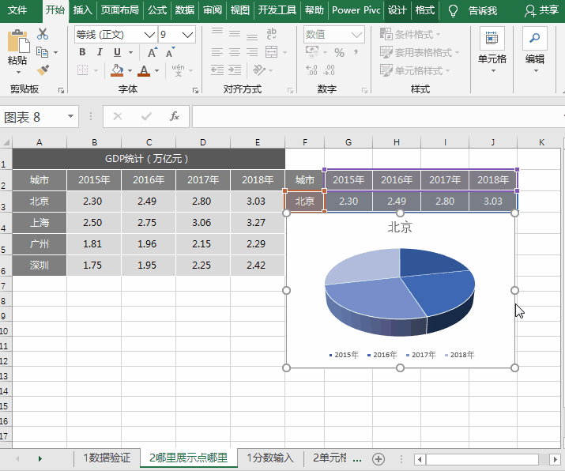Increase font size with large A icon
This screenshot has height=471, width=565.
coord(153,53)
